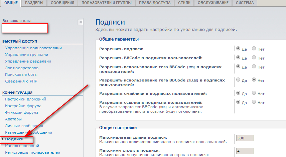Open Управление пользователями link

(33, 48)
